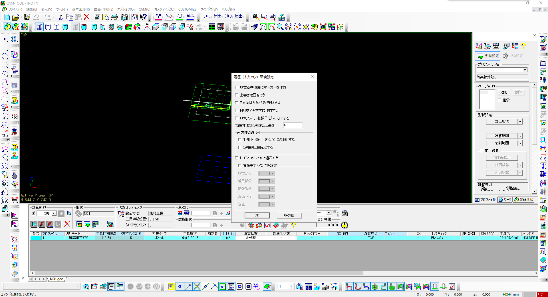The width and height of the screenshot is (548, 297).
Task: Click OK in the 環境設定 dialog
Action: click(257, 215)
